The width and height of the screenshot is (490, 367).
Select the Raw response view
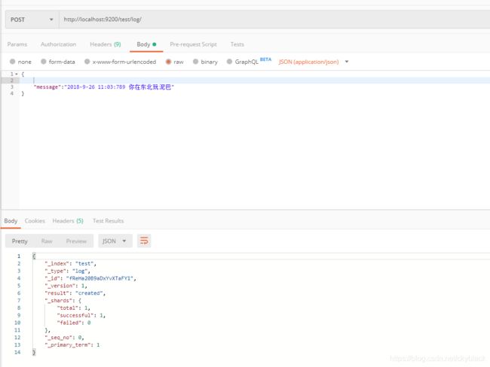(47, 241)
